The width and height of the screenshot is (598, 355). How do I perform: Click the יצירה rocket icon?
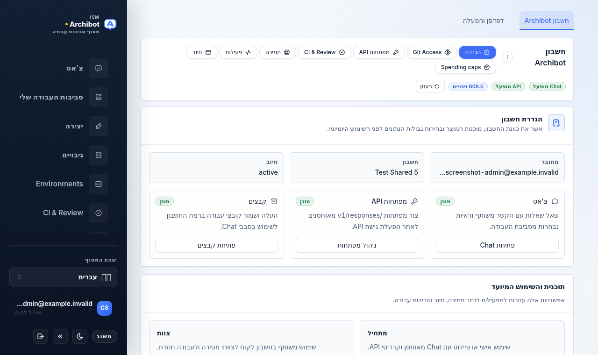coord(99,126)
